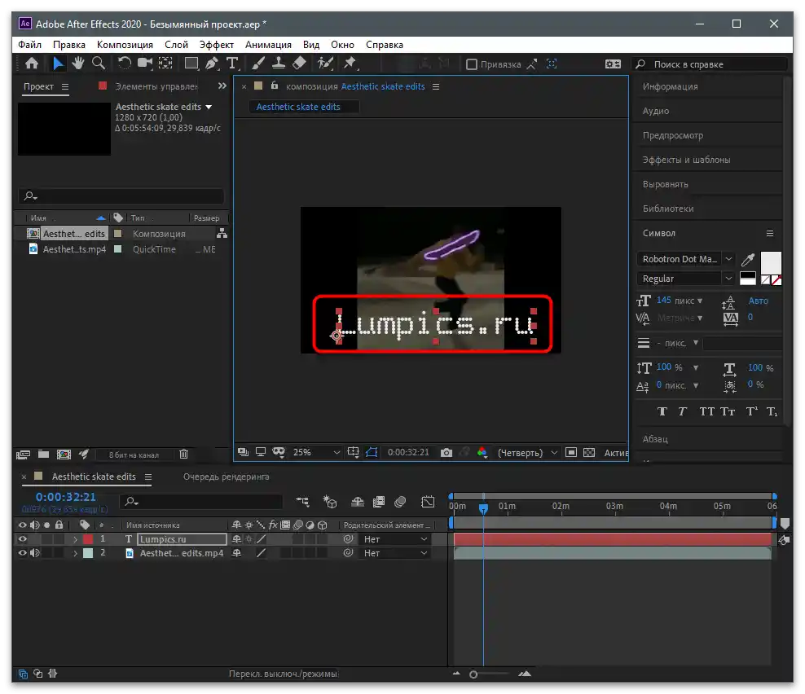Screen dimensions: 805x694
Task: Click the timeline zoom slider handle
Action: 473,674
